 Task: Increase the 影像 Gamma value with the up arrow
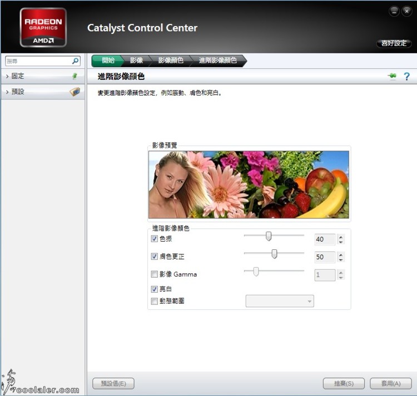(x=341, y=272)
